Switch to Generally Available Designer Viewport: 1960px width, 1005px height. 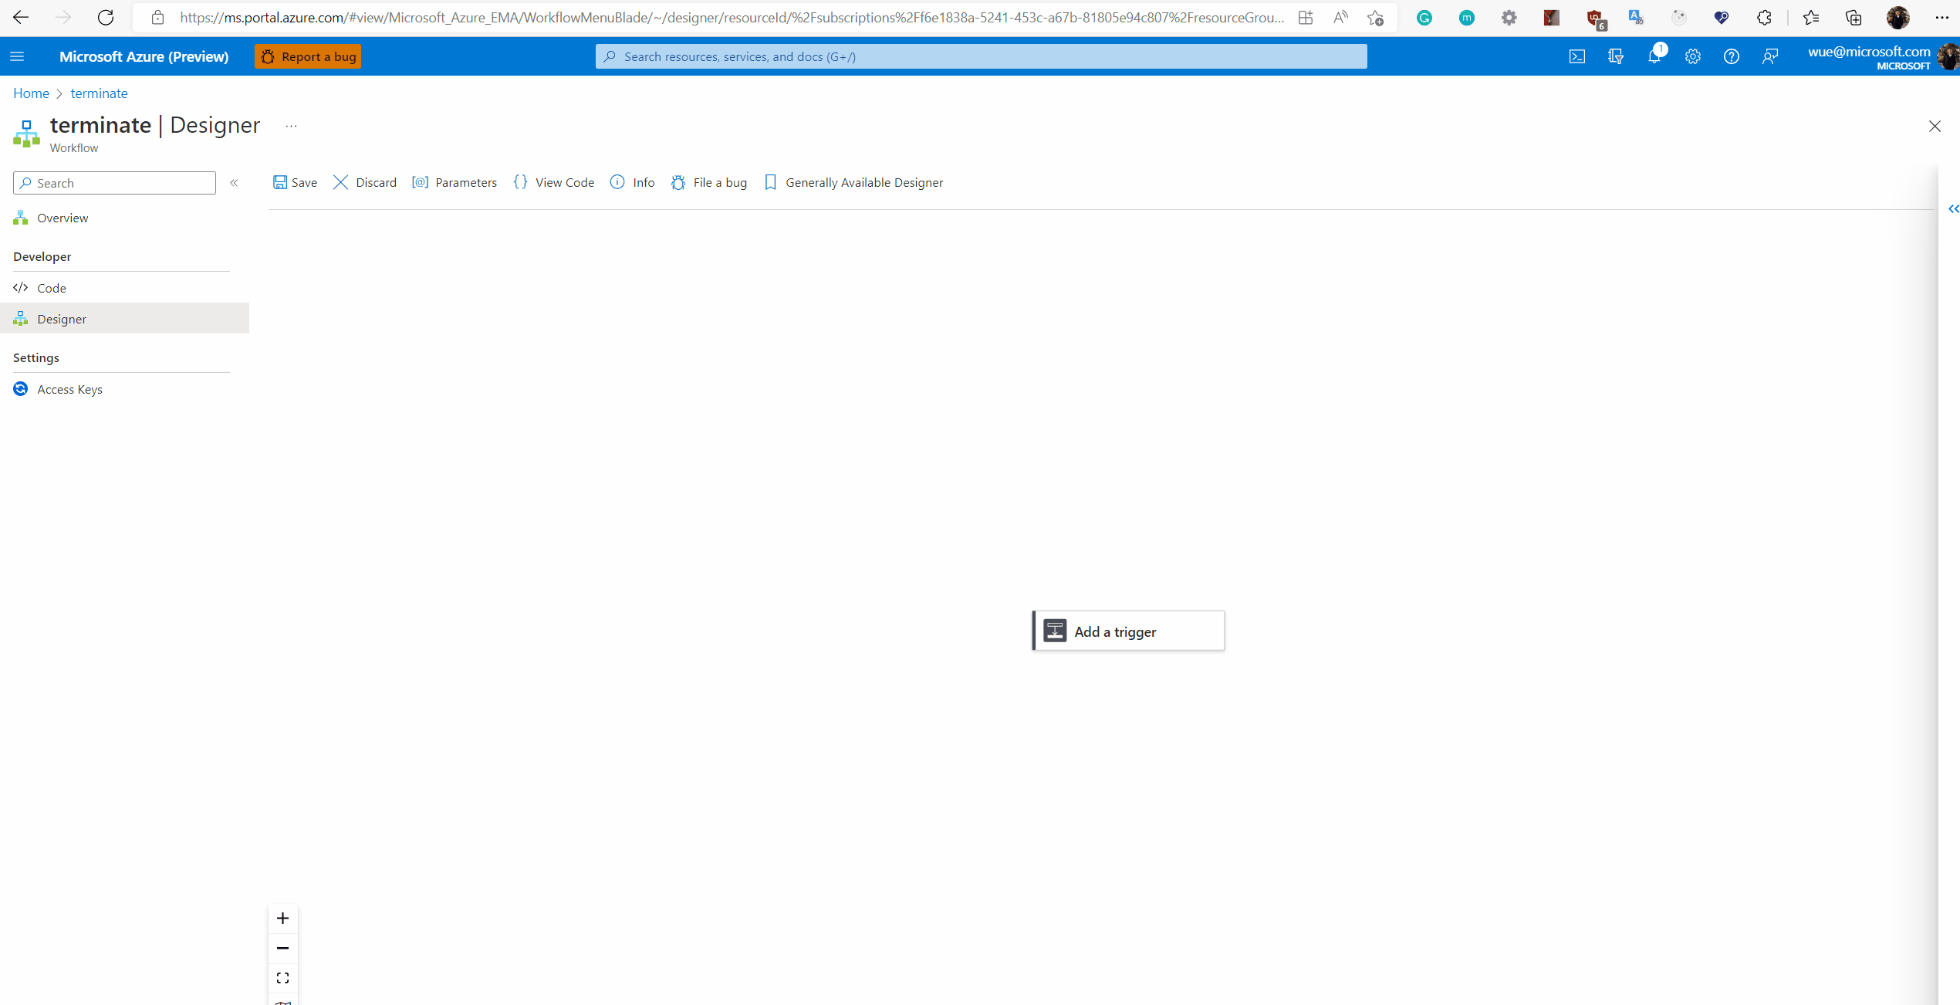tap(853, 182)
